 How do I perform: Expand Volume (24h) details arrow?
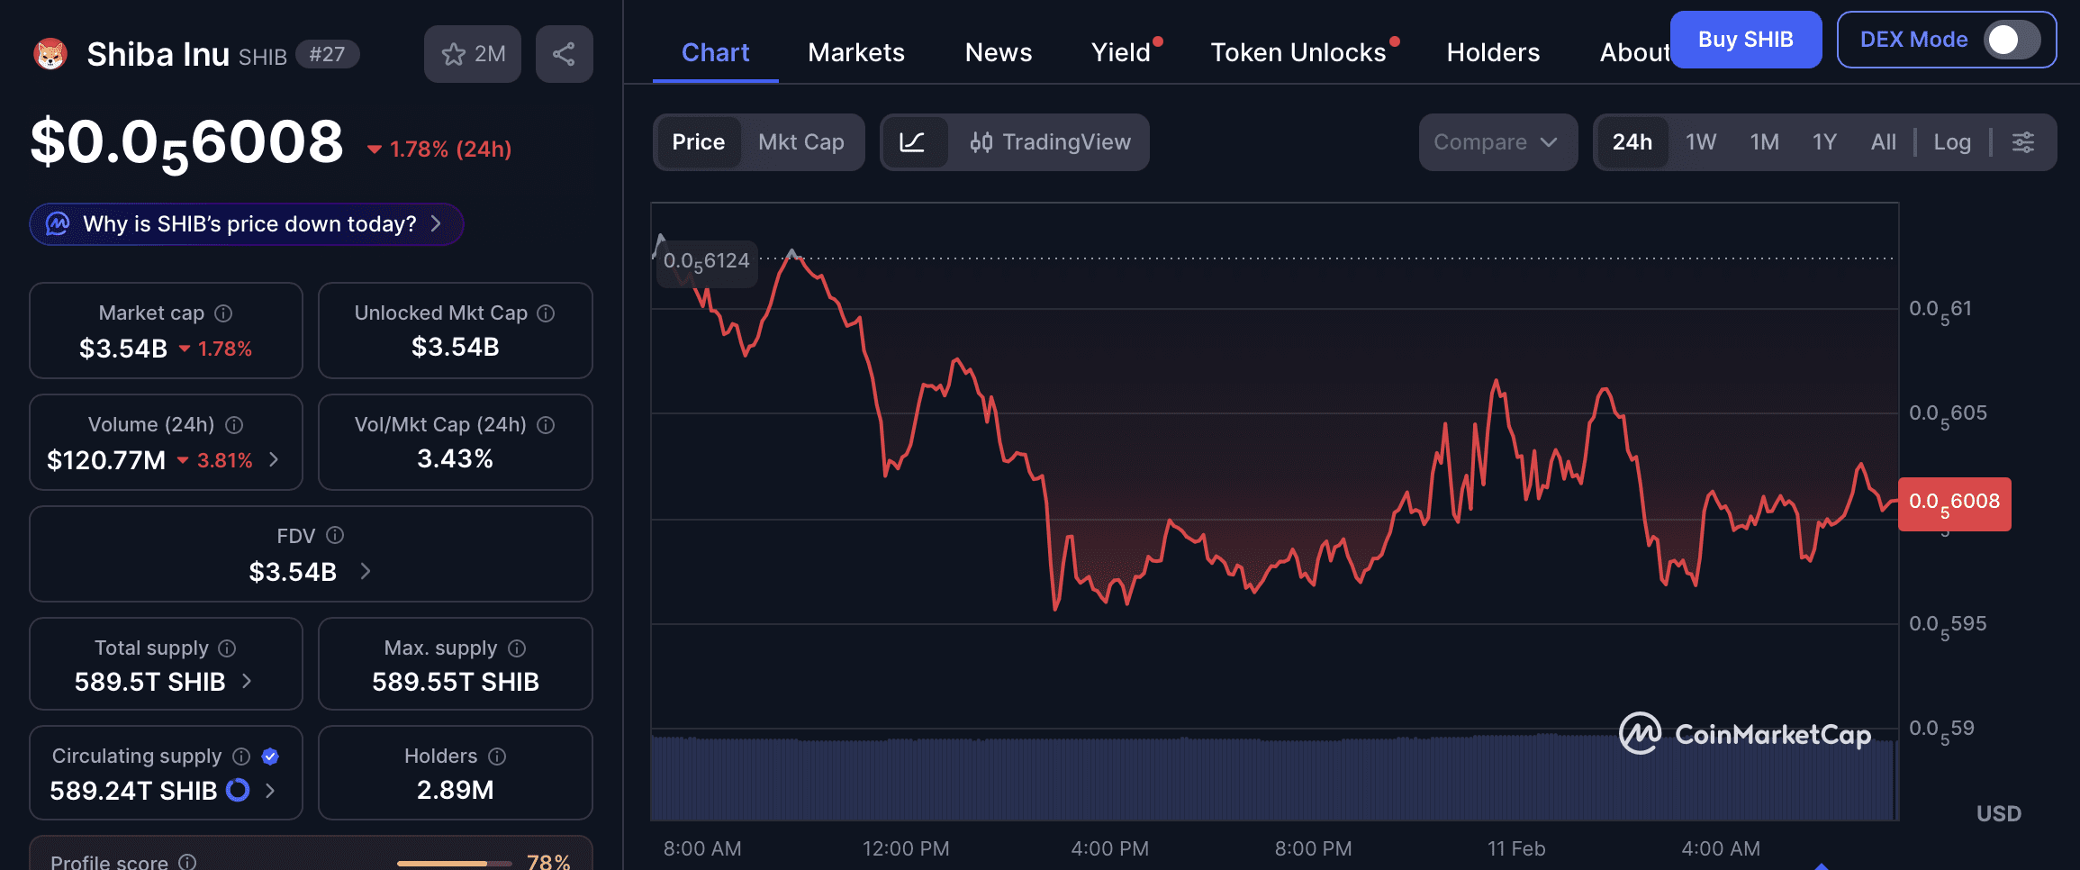(x=275, y=460)
